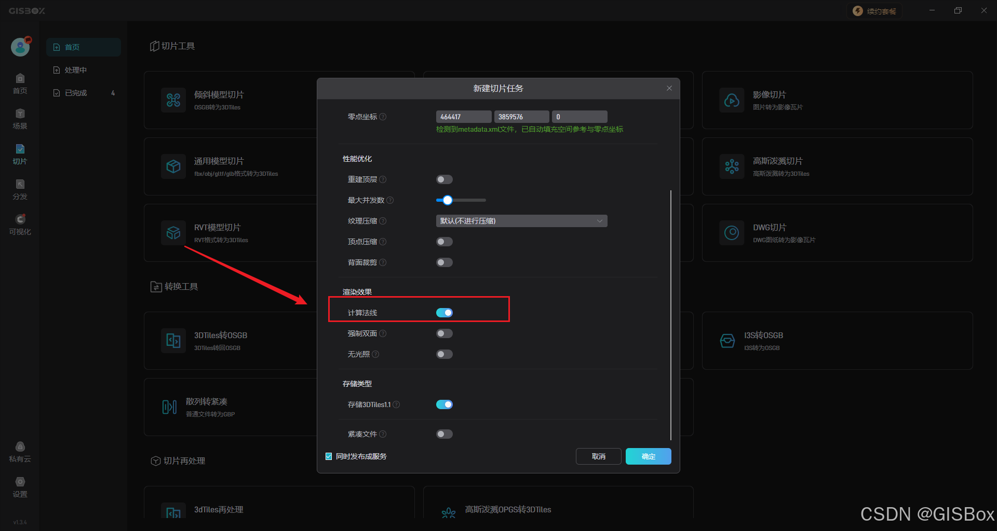
Task: Click the first 零点坐标 field 464417
Action: point(464,117)
